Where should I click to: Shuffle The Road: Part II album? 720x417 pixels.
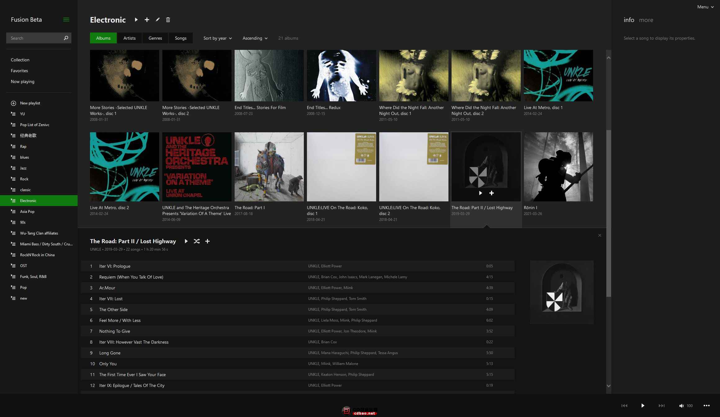(197, 241)
